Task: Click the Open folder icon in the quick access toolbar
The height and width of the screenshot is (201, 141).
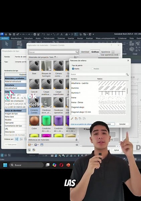Action: tap(10, 35)
